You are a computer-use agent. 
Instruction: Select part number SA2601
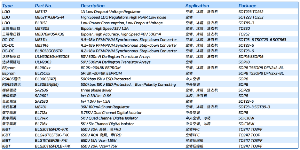coord(41,96)
